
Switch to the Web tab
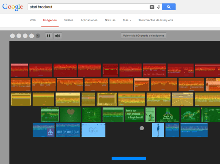pos(33,20)
